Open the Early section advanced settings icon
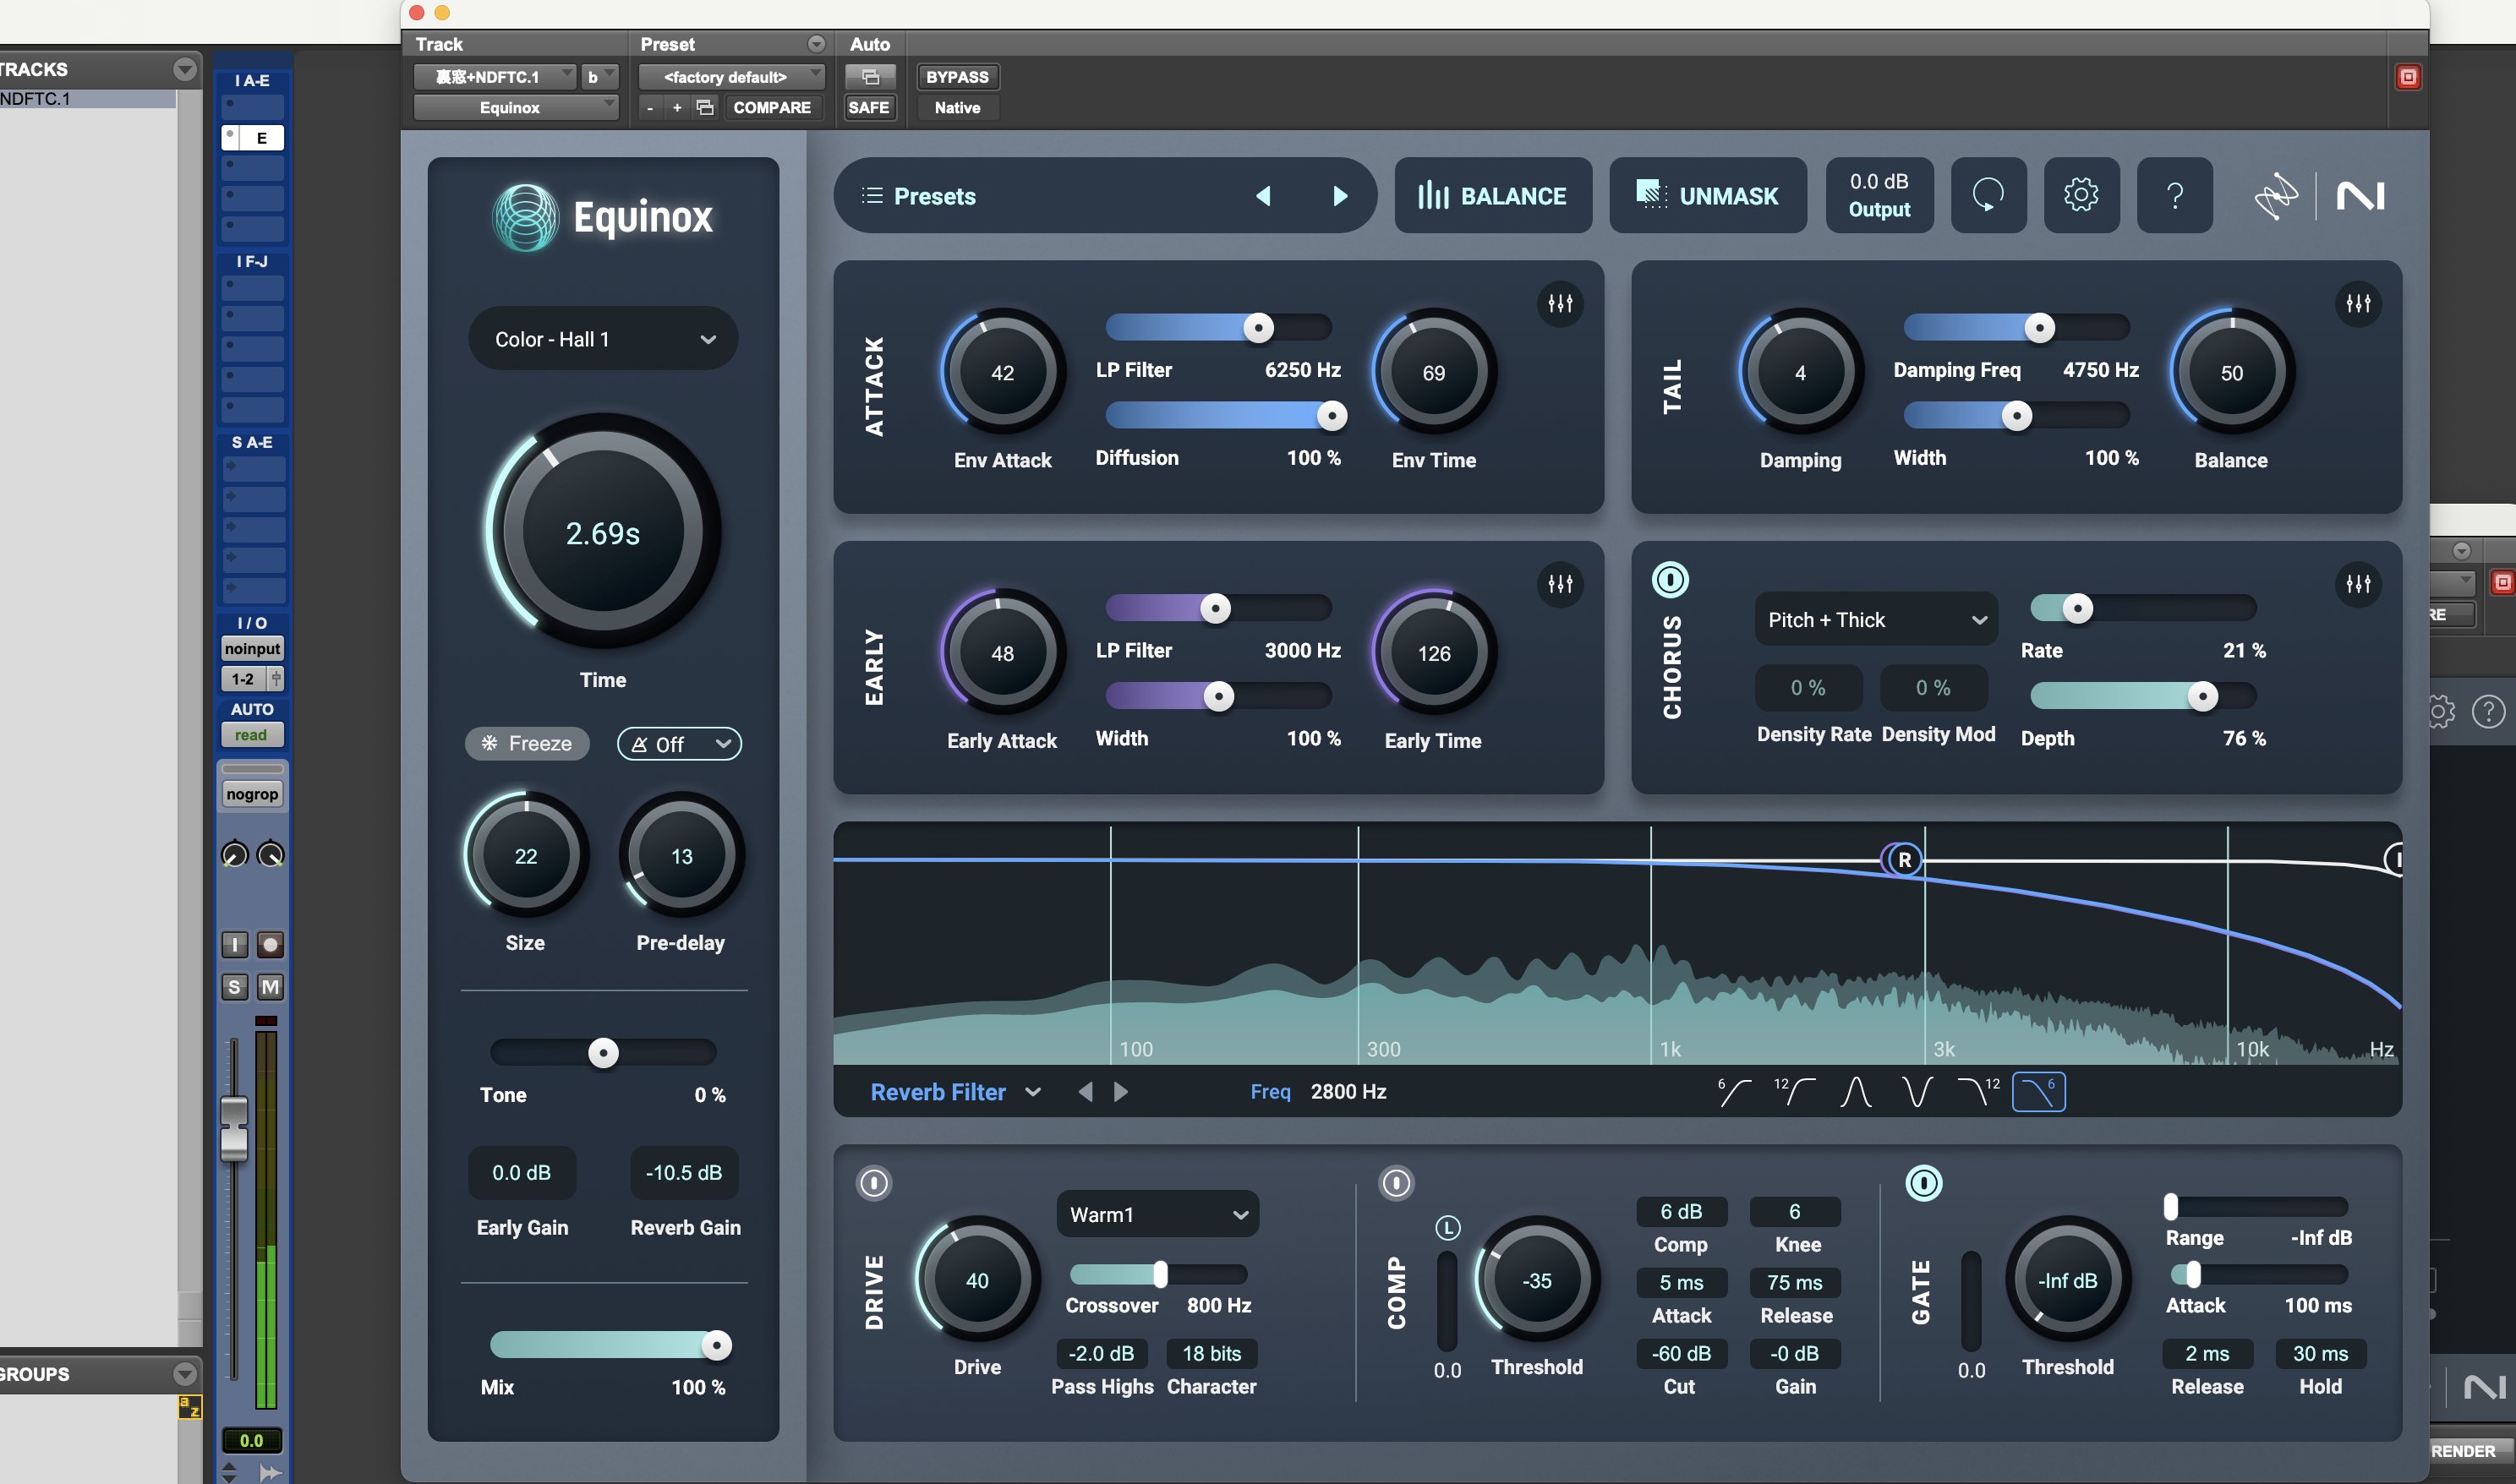Screen dimensions: 2516x1484 tap(1560, 584)
